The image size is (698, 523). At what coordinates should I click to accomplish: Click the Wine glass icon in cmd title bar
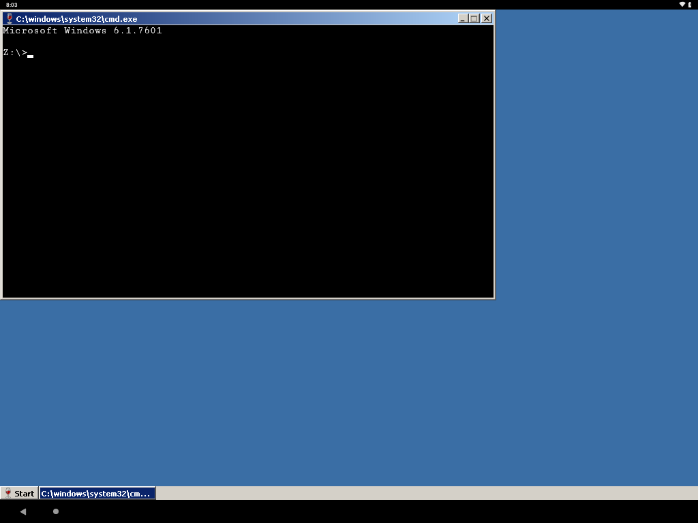(x=10, y=18)
